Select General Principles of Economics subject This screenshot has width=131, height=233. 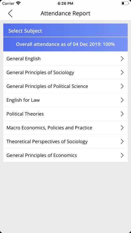(65, 155)
